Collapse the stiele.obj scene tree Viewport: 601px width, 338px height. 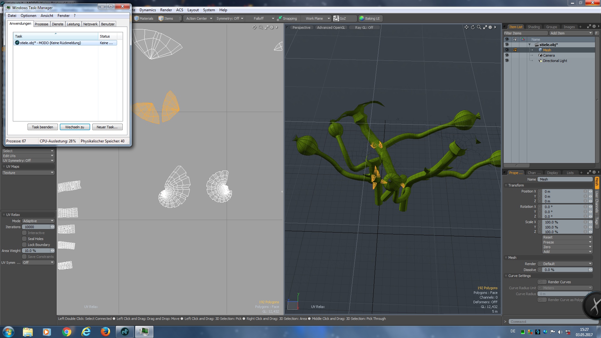[x=530, y=45]
